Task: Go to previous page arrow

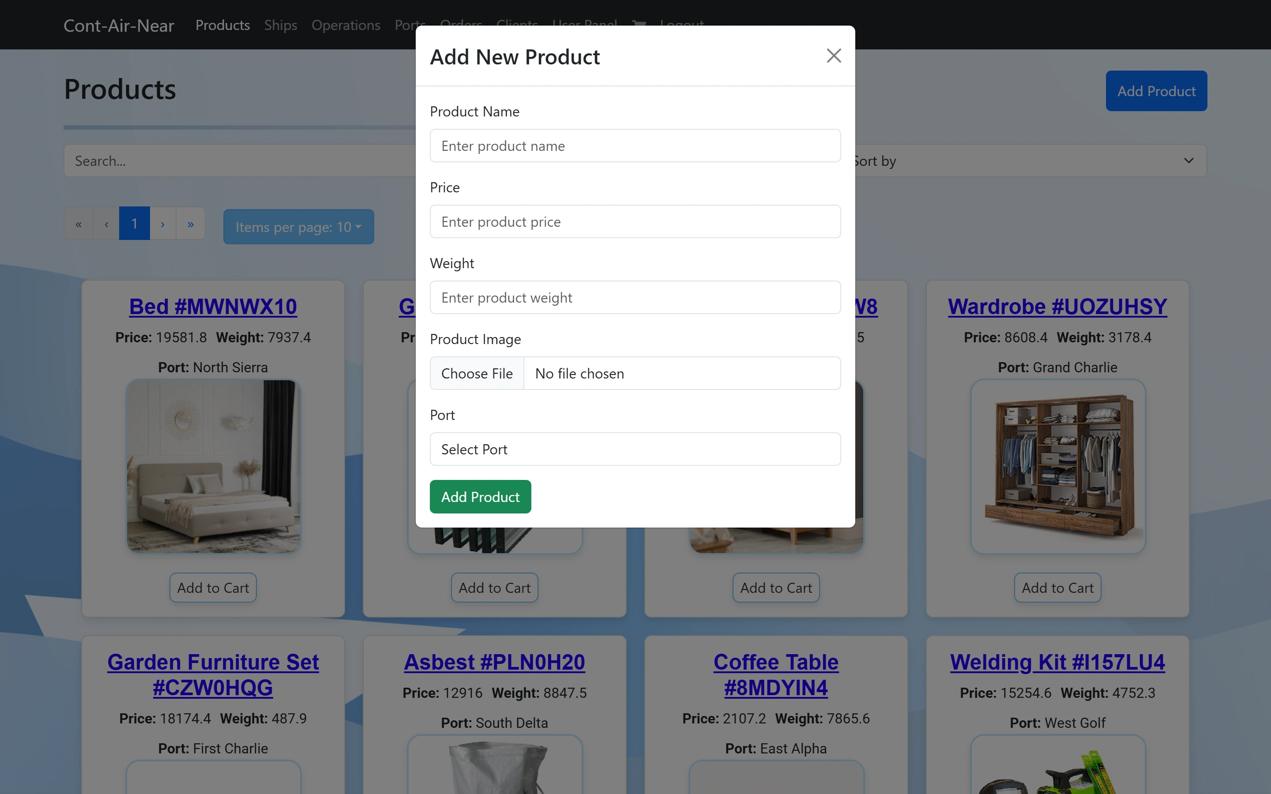Action: (x=106, y=224)
